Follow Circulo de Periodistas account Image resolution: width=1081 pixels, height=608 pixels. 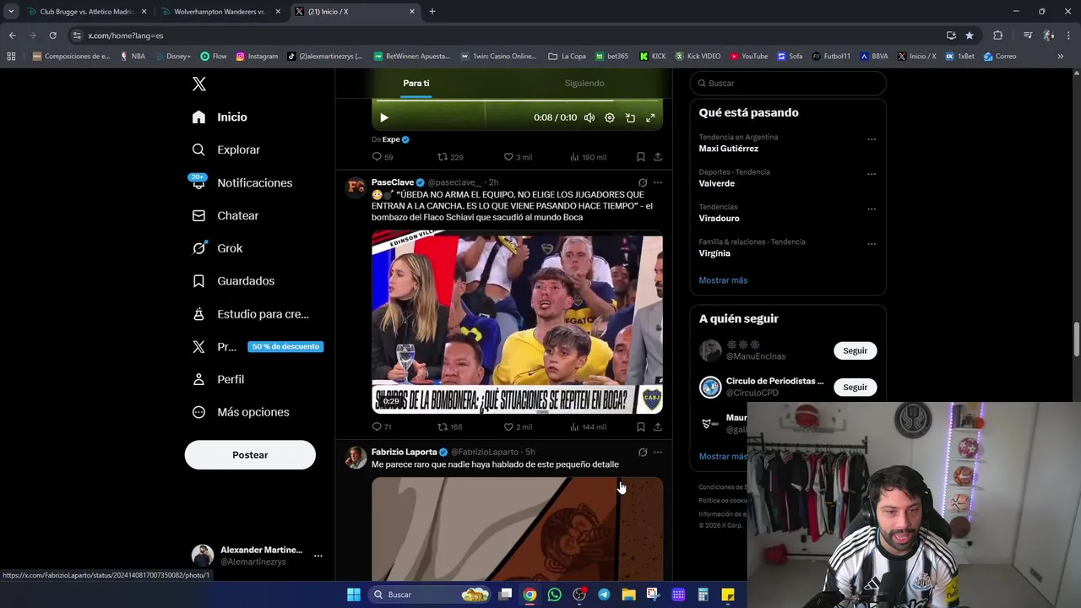click(855, 387)
